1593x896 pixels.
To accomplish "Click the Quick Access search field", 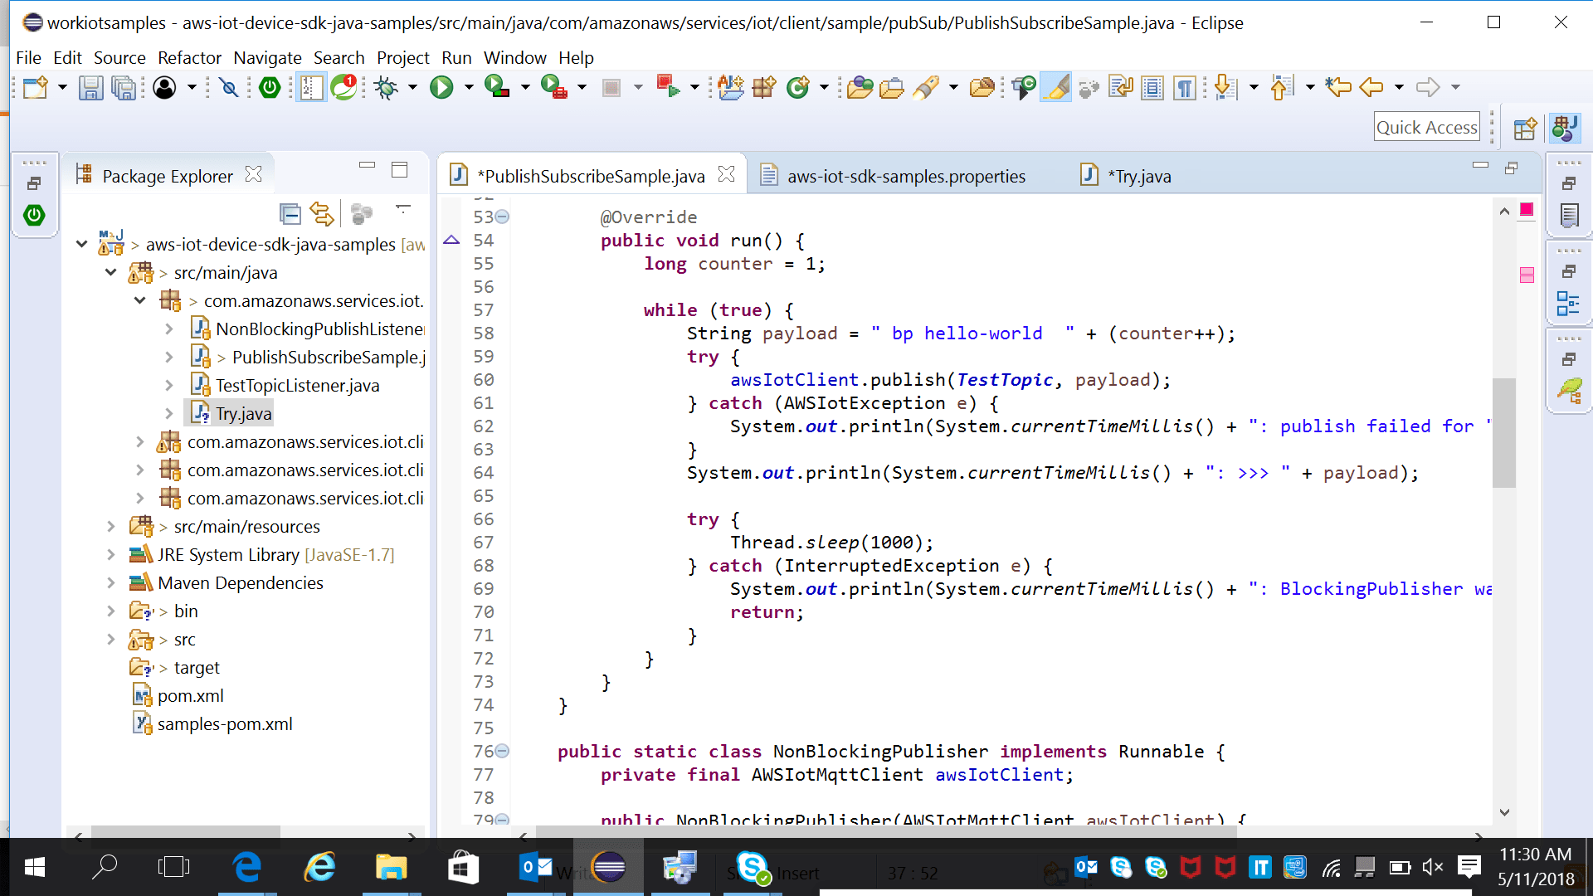I will tap(1426, 127).
